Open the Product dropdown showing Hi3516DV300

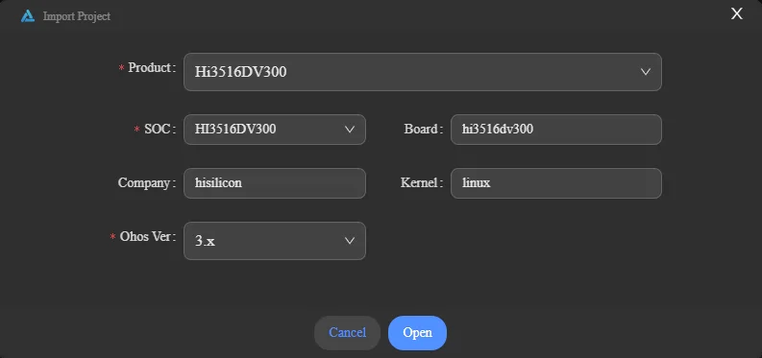click(422, 72)
